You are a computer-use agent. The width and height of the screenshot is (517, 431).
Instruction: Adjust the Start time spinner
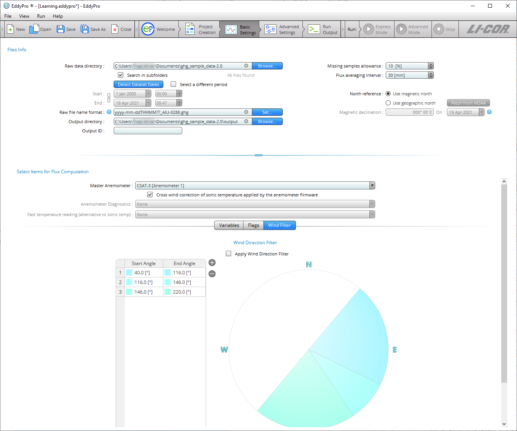click(179, 94)
